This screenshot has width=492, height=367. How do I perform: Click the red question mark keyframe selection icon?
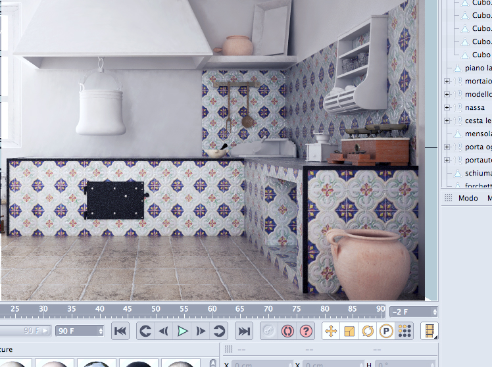(x=306, y=331)
